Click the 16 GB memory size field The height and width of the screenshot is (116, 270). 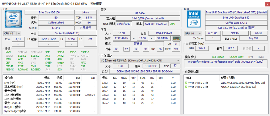tap(122, 33)
